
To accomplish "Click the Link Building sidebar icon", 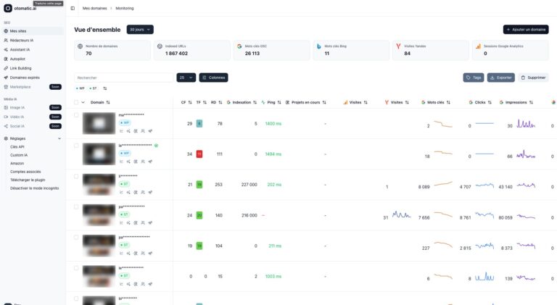I will click(x=6, y=68).
